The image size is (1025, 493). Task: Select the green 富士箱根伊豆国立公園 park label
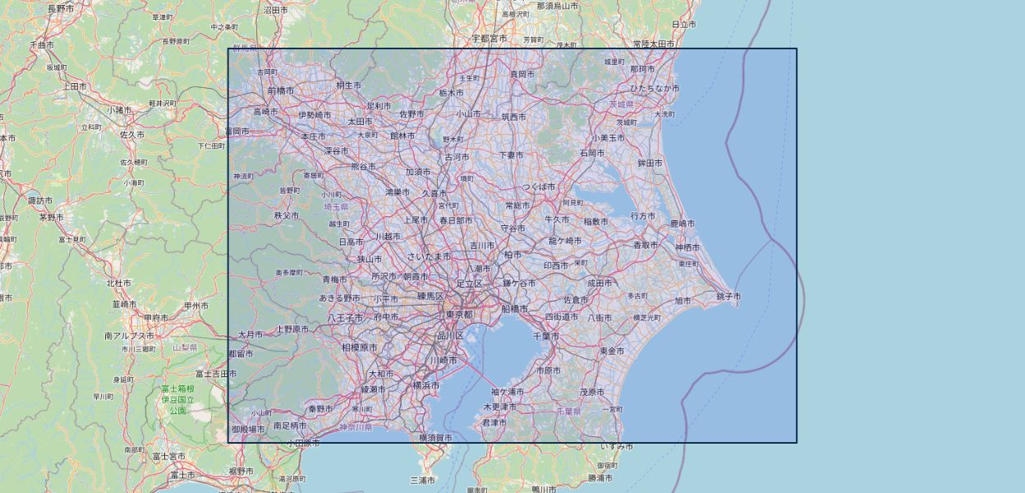(178, 399)
